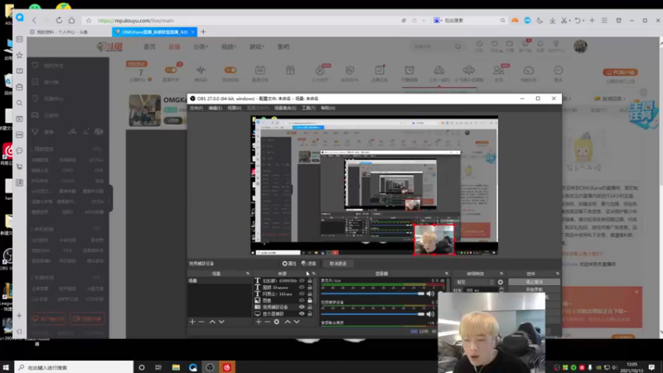Expand Douyu 视频 dropdown in header

coord(229,46)
